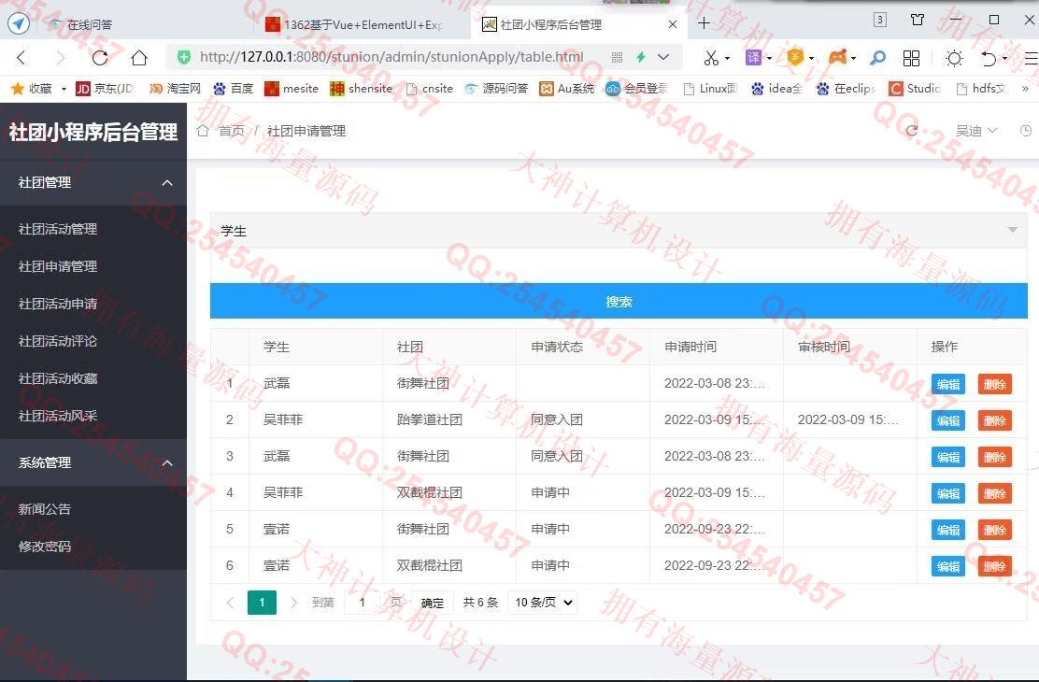Open the undo tool dropdown arrow
Screen dimensions: 1039x682
pos(1005,58)
